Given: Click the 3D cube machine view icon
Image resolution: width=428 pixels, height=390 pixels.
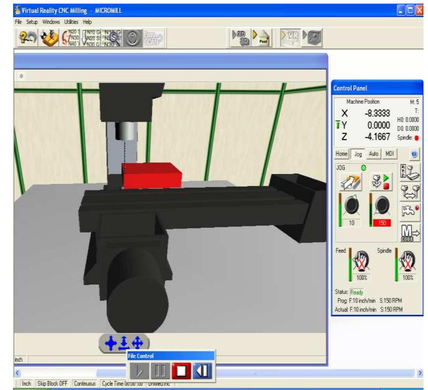Looking at the screenshot, I should (x=312, y=37).
